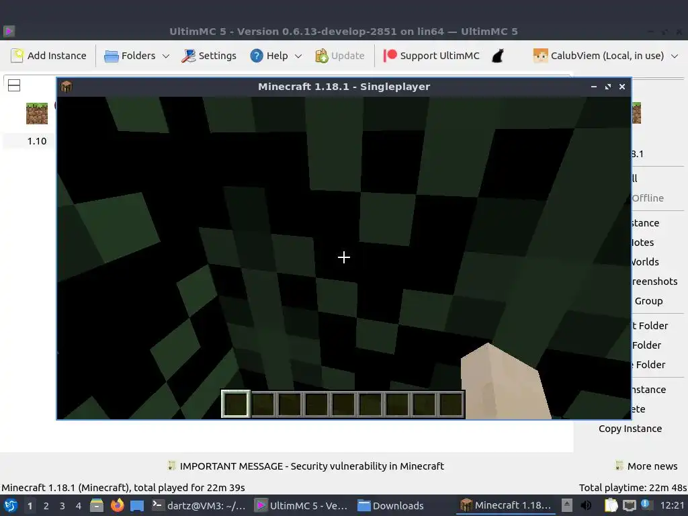This screenshot has width=688, height=516.
Task: Click the news icon beside IMPORTANT MESSAGE
Action: pos(171,466)
